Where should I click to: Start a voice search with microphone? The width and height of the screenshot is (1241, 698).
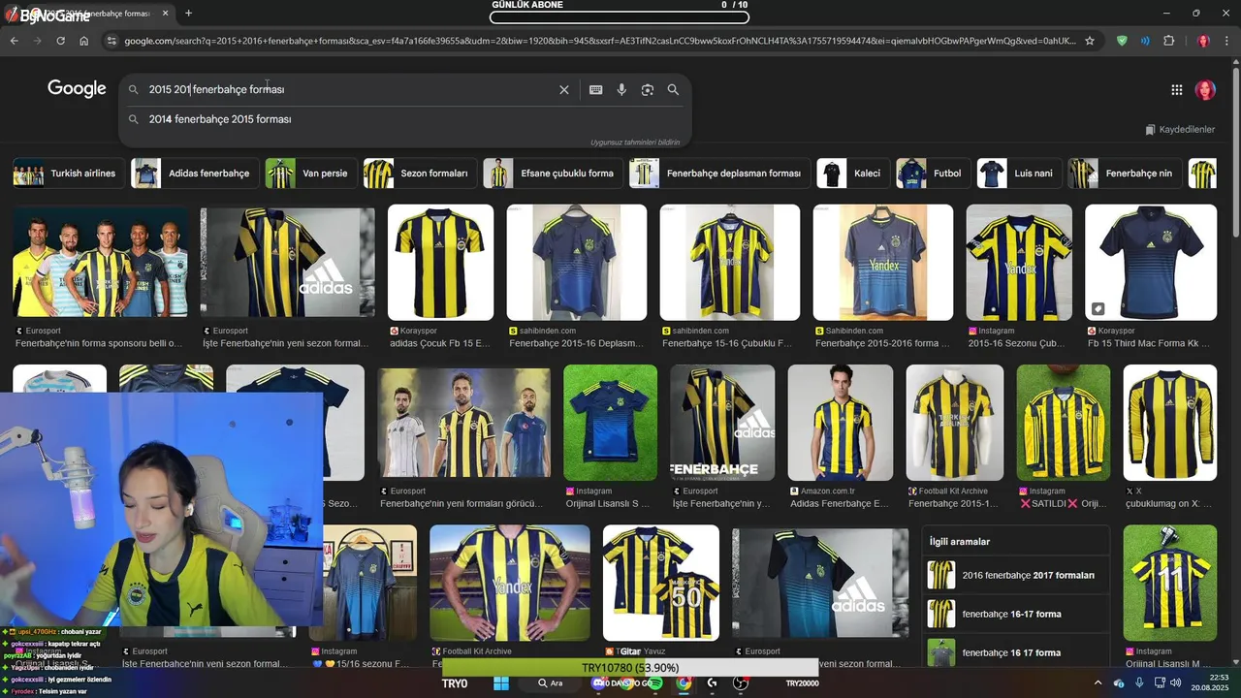[x=621, y=89]
